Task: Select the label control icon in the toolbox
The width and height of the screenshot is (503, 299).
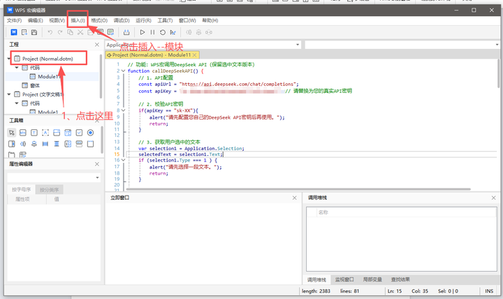Action: (x=23, y=133)
